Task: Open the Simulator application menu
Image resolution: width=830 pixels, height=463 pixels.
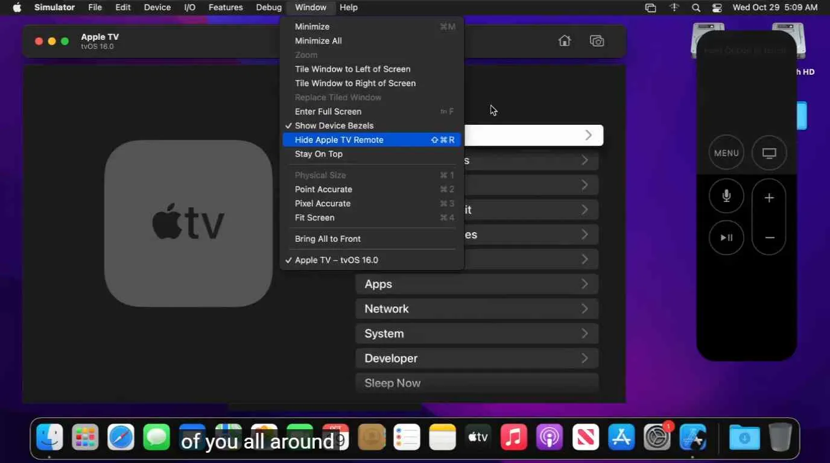Action: (x=54, y=7)
